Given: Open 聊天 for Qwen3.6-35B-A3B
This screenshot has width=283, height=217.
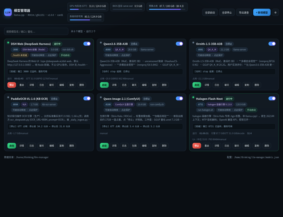Looking at the screenshot, I should pyautogui.click(x=134, y=85).
